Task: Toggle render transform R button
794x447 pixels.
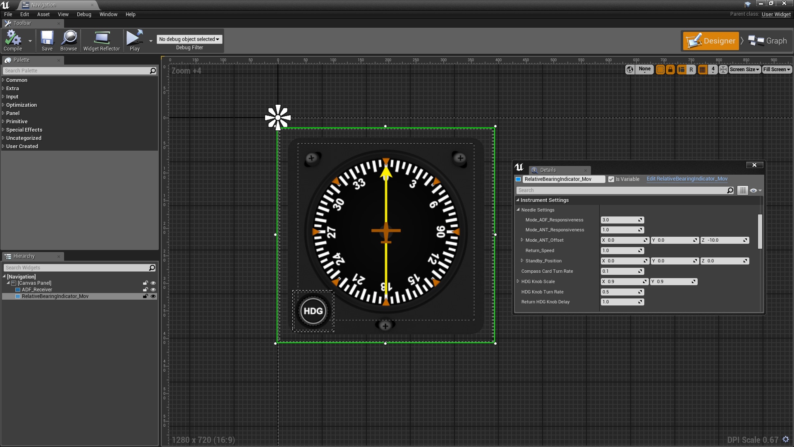Action: tap(691, 70)
